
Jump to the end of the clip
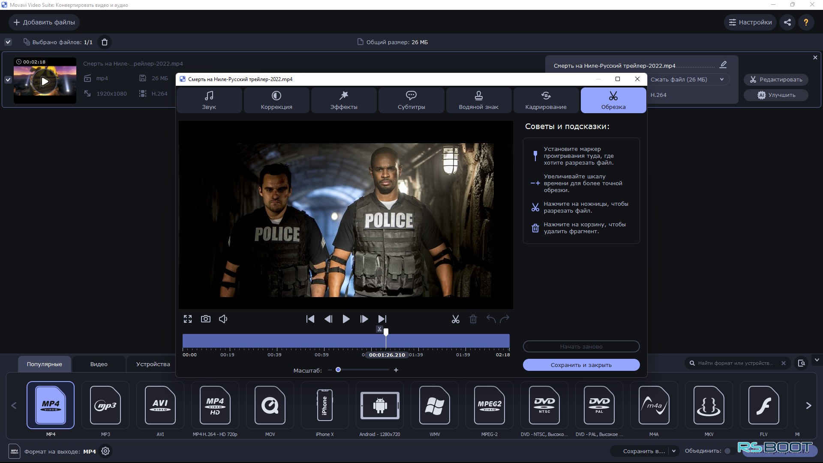pyautogui.click(x=382, y=319)
